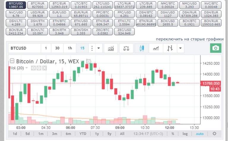This screenshot has width=228, height=141.
Task: Hide the Vol (20) indicator with eye icon
Action: (x=33, y=68)
